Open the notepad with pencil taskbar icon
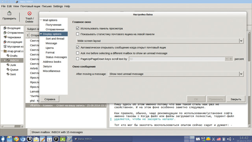This screenshot has height=142, width=252. (43, 139)
